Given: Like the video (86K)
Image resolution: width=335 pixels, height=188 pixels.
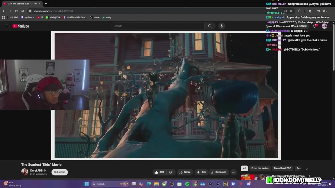Looking at the screenshot, I should coord(159,172).
